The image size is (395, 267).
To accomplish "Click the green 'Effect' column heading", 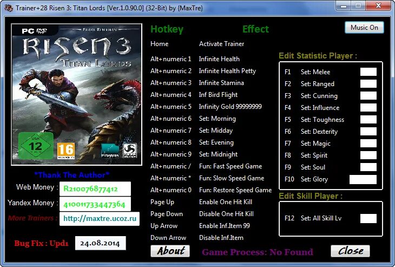I will tap(255, 29).
